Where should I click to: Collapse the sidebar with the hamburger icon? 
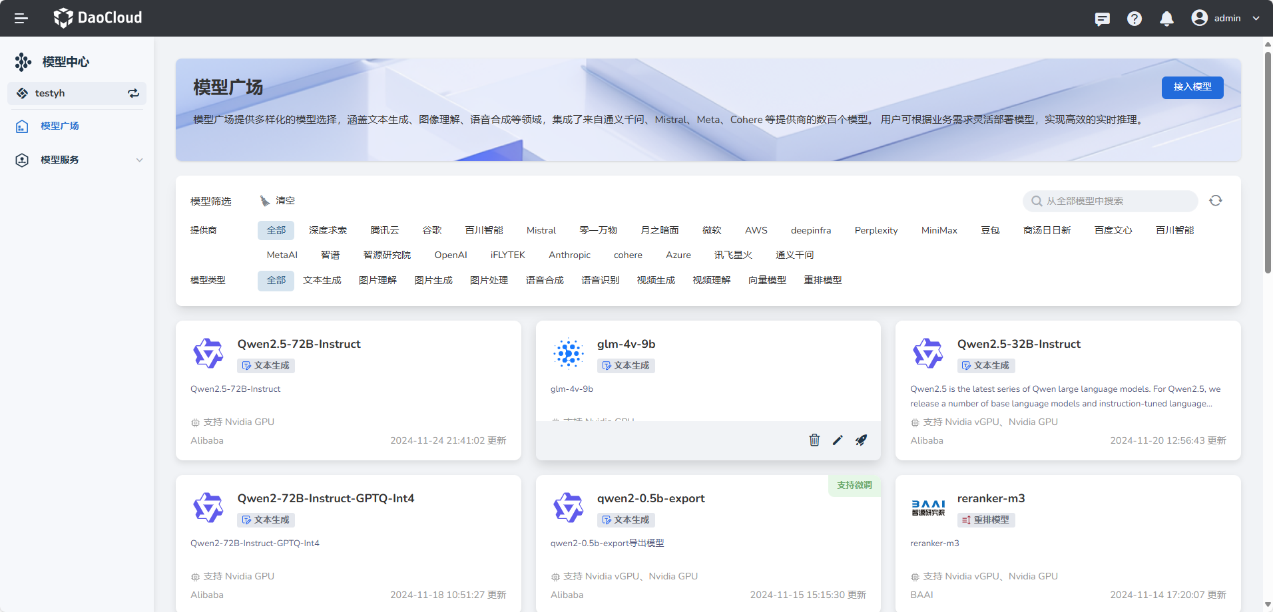[x=21, y=18]
